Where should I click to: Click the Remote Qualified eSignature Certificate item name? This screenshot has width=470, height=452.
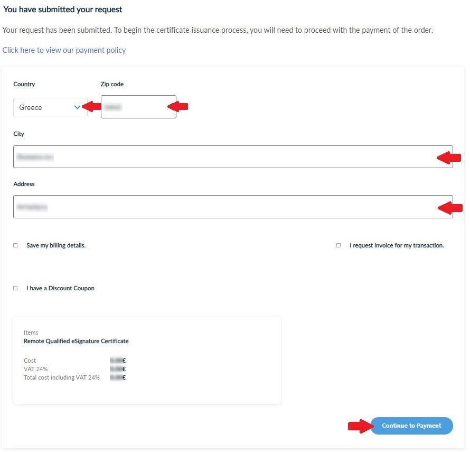pos(76,341)
